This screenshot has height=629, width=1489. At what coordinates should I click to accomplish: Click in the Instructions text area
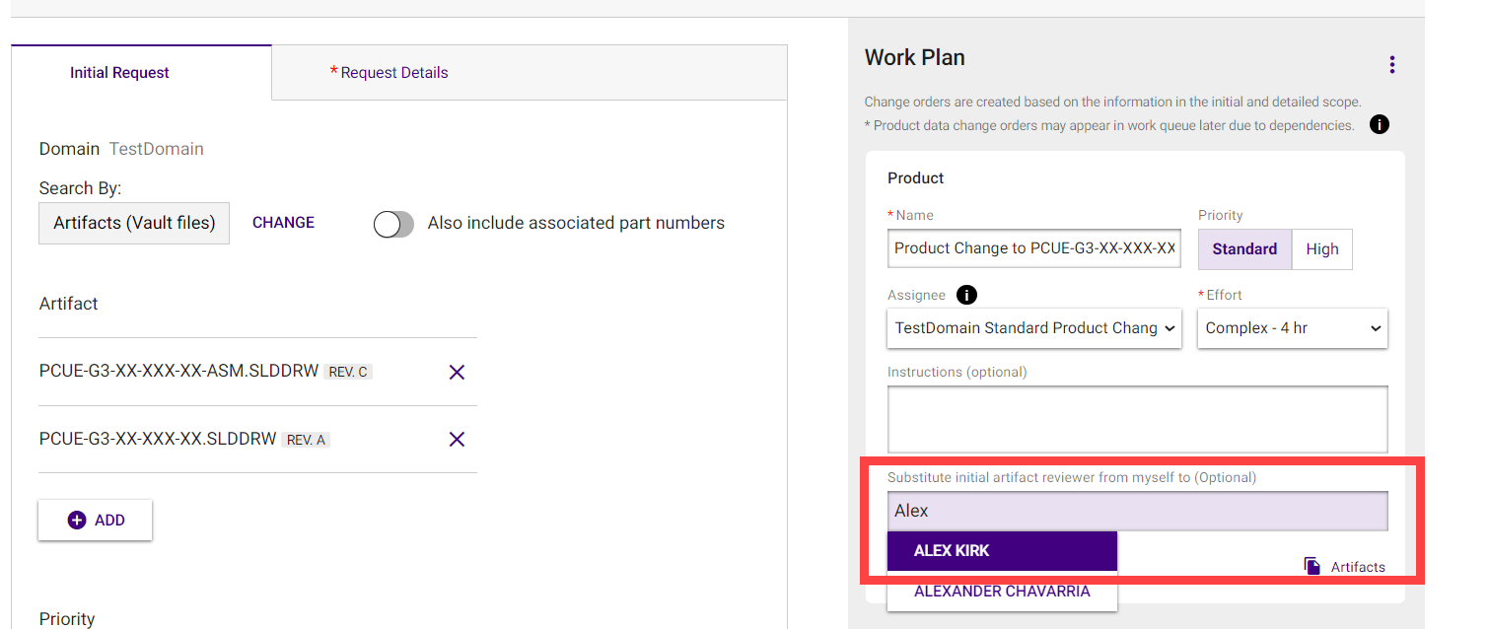pyautogui.click(x=1136, y=419)
